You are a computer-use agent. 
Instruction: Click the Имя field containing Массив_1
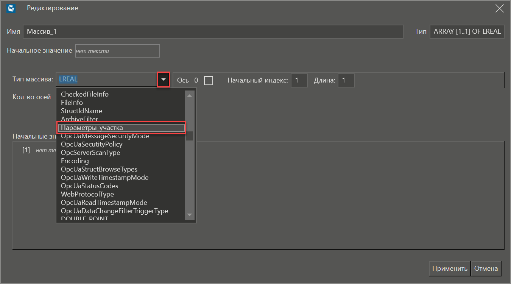pyautogui.click(x=213, y=32)
